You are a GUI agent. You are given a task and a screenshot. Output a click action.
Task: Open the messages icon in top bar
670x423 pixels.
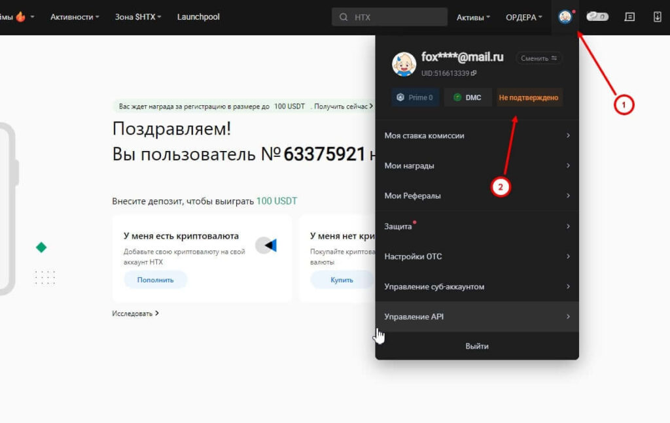[629, 17]
